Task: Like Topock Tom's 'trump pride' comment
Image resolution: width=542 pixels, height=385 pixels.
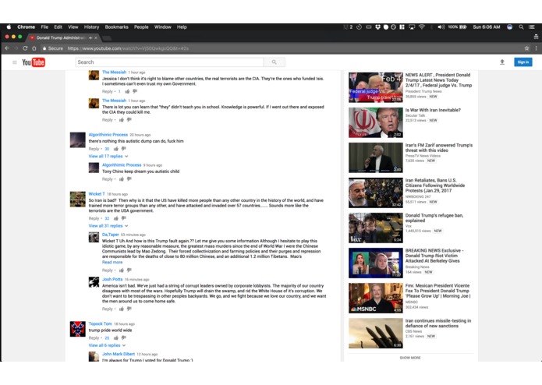Action: (x=116, y=338)
